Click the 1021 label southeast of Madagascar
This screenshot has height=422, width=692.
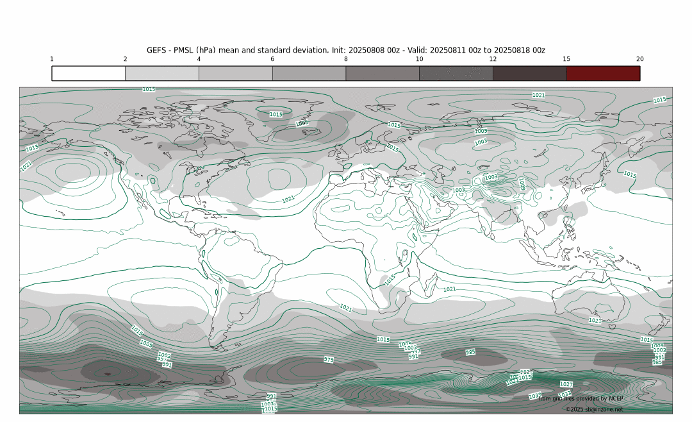pyautogui.click(x=450, y=289)
